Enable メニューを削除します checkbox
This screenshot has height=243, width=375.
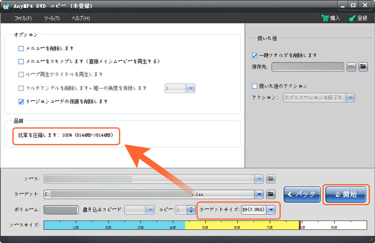[x=21, y=48]
